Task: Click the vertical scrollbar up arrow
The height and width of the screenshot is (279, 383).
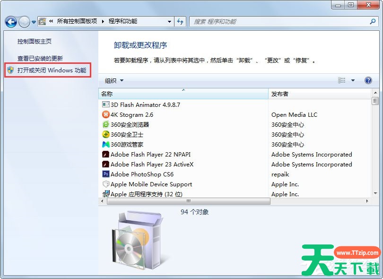Action: click(x=375, y=93)
